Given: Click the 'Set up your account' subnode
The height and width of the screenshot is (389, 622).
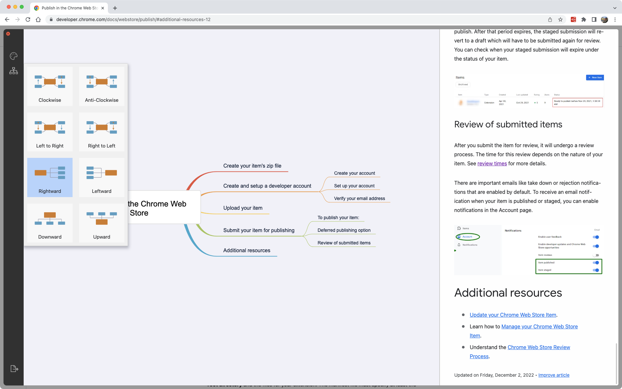Looking at the screenshot, I should pyautogui.click(x=354, y=186).
